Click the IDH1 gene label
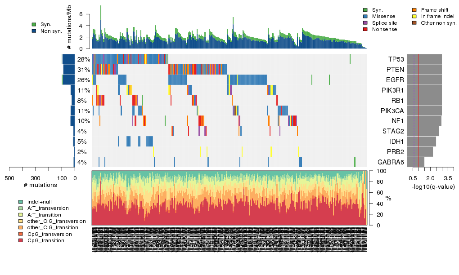Viewport: 459px width, 275px height. point(396,142)
